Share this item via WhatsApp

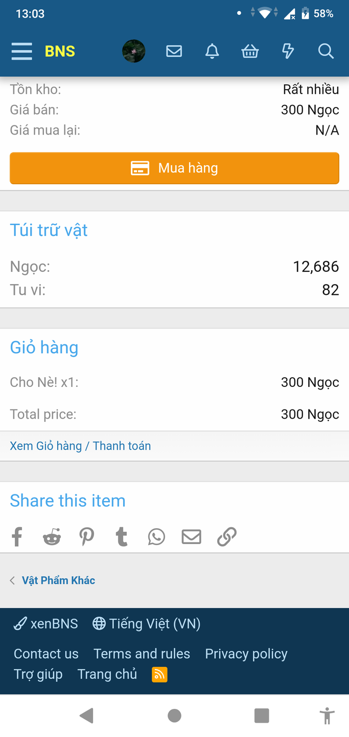[156, 536]
